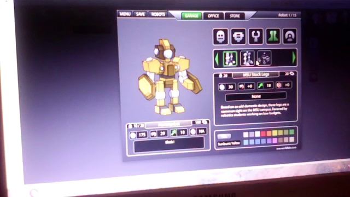Viewport: 350px width, 197px height.
Task: Click the part attack icon beside first +0
Action: (x=241, y=86)
